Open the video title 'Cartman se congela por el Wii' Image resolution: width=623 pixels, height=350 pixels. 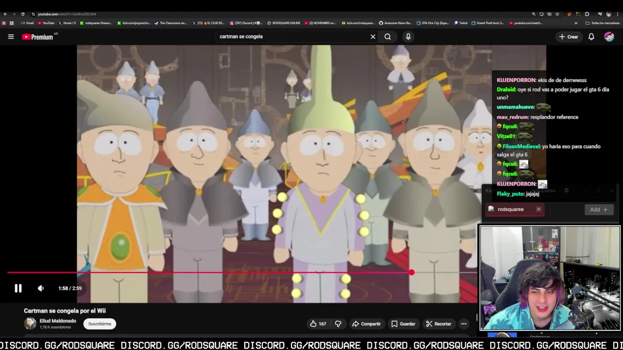tap(65, 311)
